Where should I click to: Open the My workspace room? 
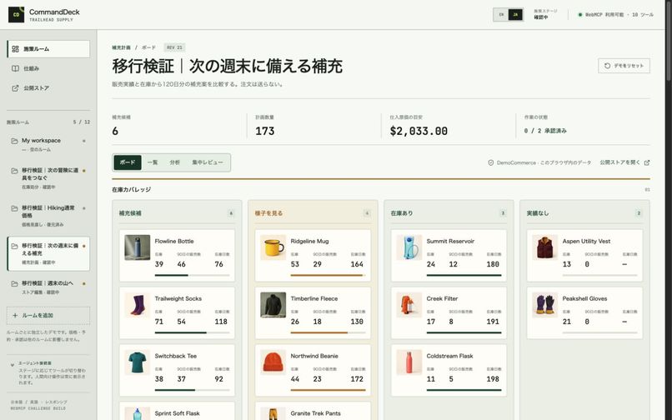pos(48,144)
